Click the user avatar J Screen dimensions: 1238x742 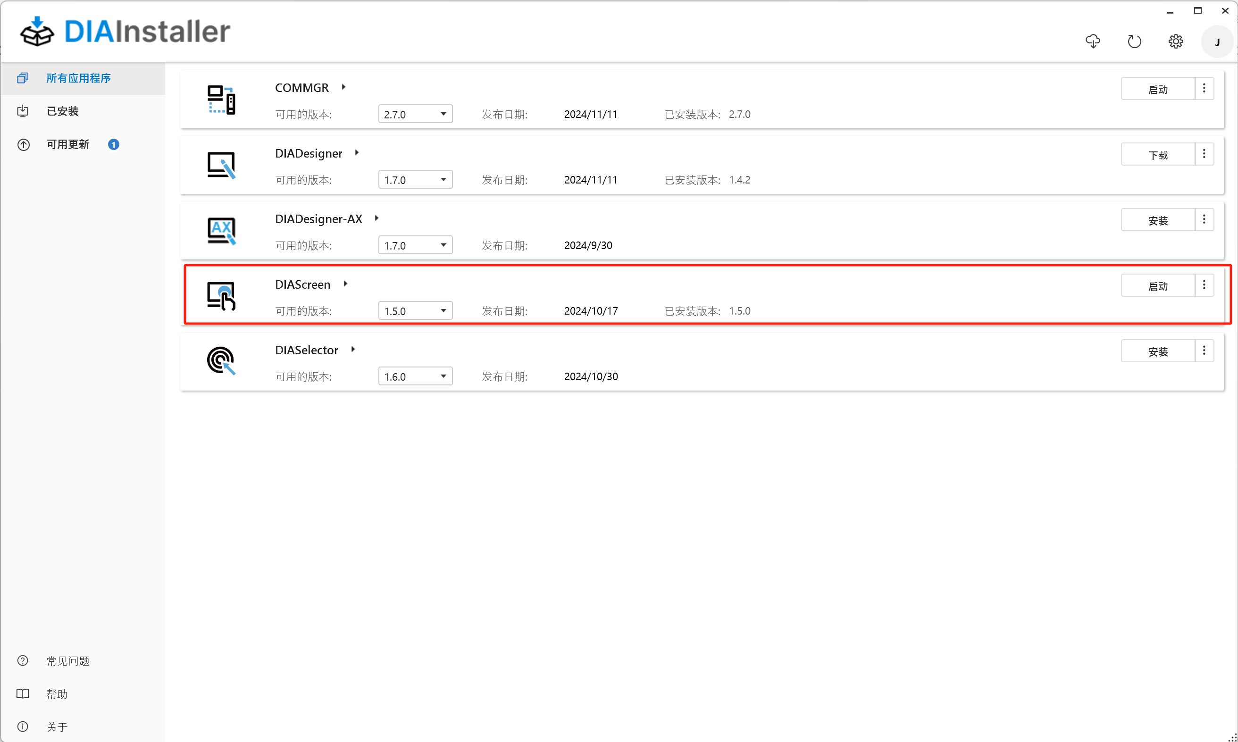[x=1217, y=42]
